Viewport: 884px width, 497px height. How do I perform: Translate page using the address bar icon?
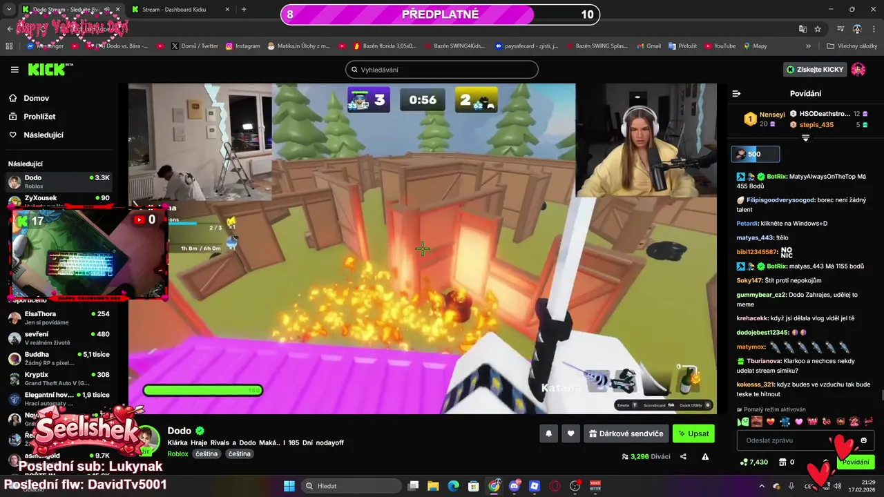click(803, 29)
